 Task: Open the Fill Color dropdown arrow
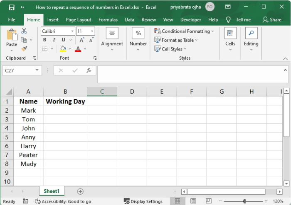click(70, 49)
